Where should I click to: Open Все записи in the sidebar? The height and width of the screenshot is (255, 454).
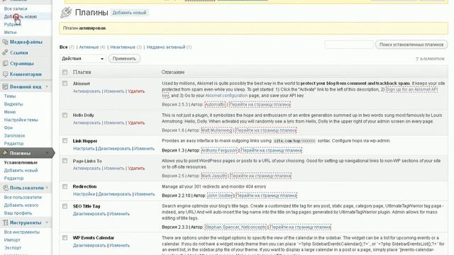(x=16, y=8)
